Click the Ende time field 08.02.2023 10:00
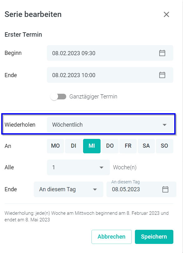This screenshot has width=183, height=253. pyautogui.click(x=110, y=75)
